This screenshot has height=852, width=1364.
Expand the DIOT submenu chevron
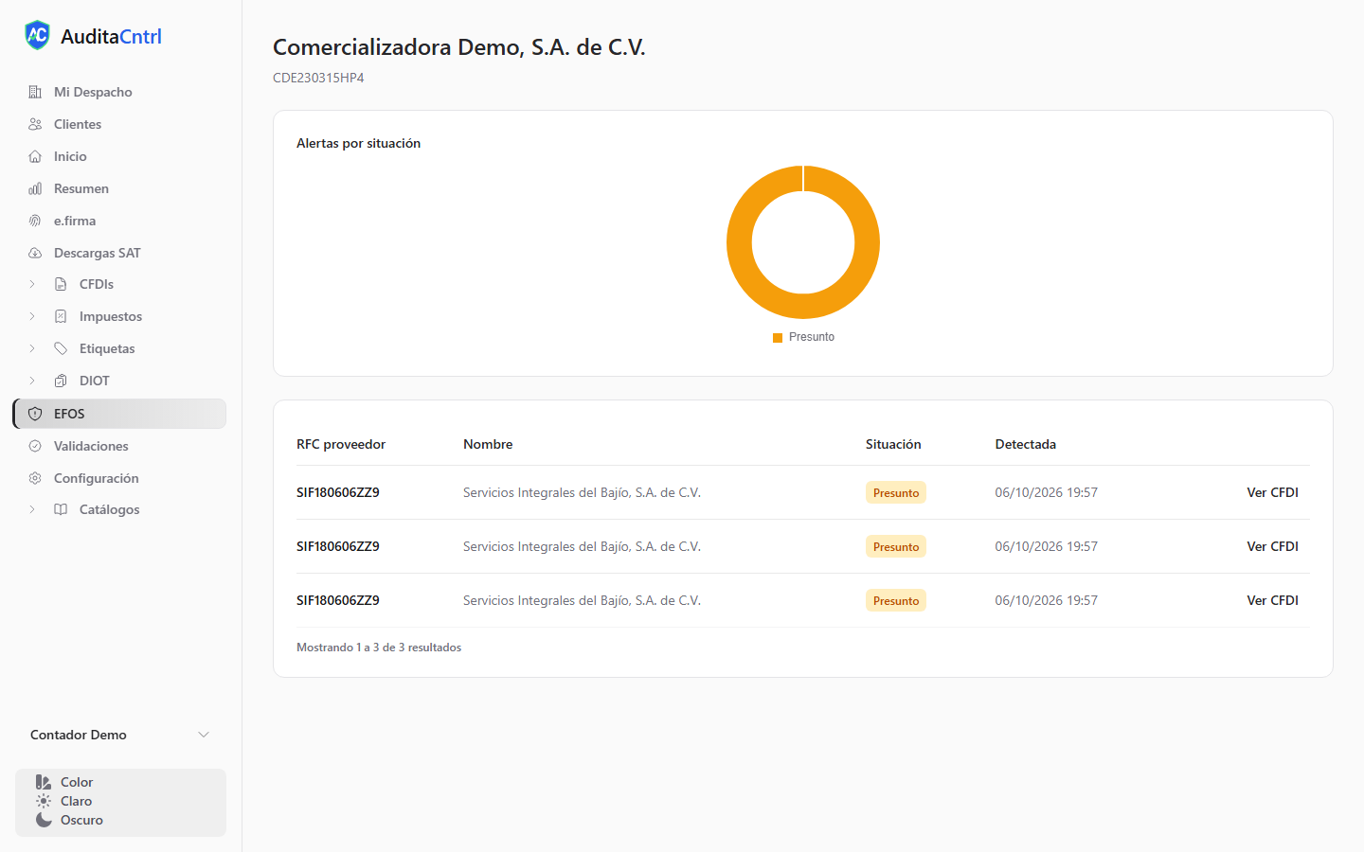(x=32, y=381)
